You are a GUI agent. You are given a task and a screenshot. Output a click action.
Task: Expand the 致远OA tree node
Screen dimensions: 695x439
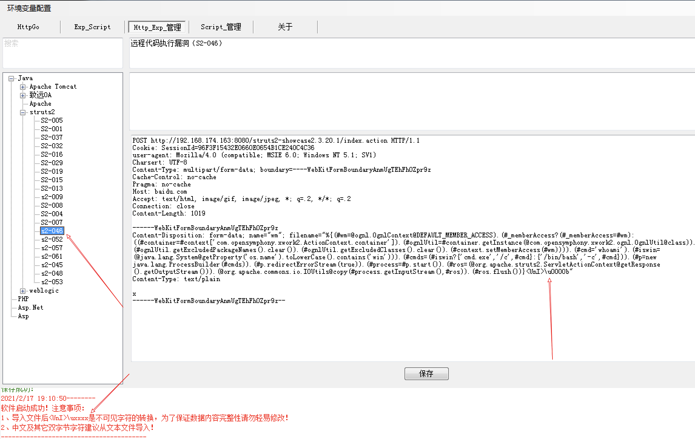[23, 96]
